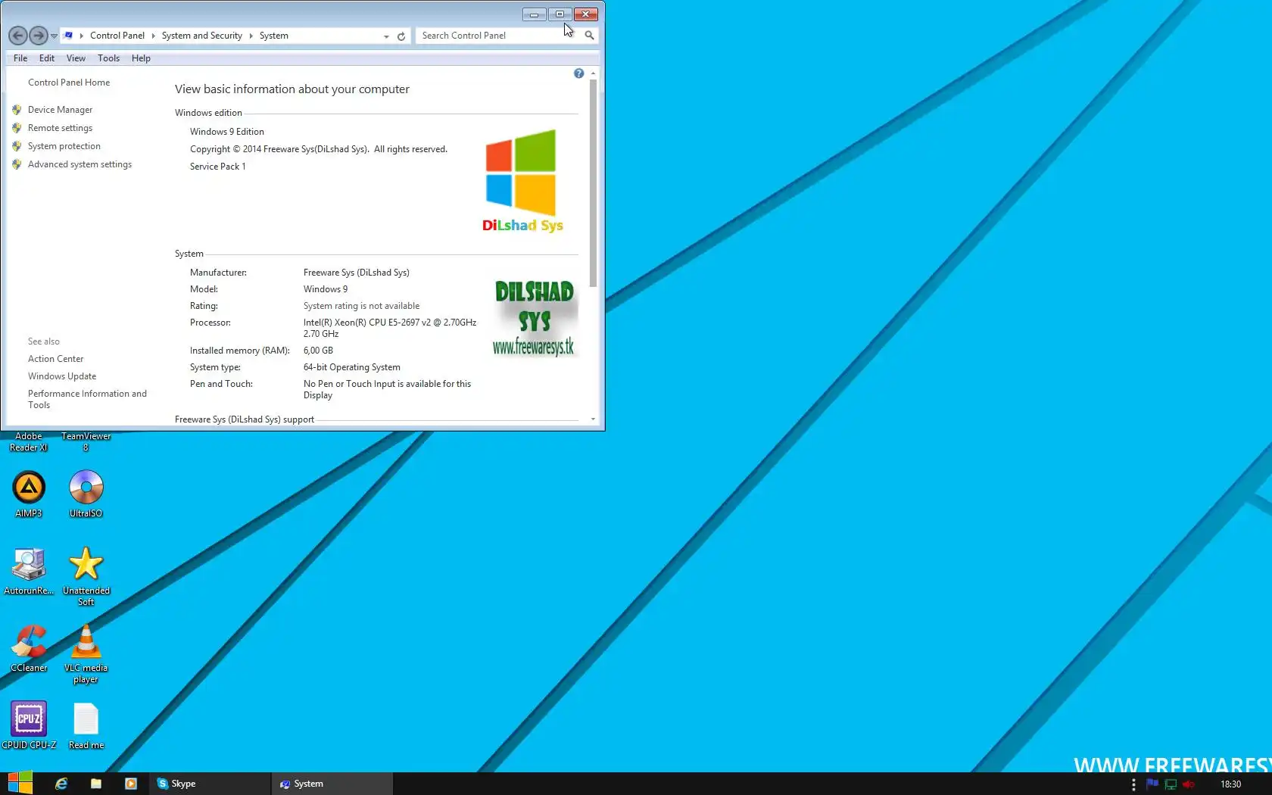Open Advanced system settings link
This screenshot has height=795, width=1272.
click(79, 164)
